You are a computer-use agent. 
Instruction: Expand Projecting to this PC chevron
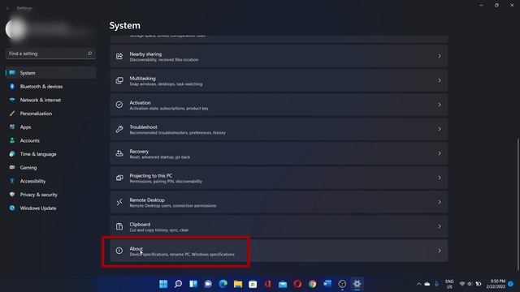coord(440,178)
